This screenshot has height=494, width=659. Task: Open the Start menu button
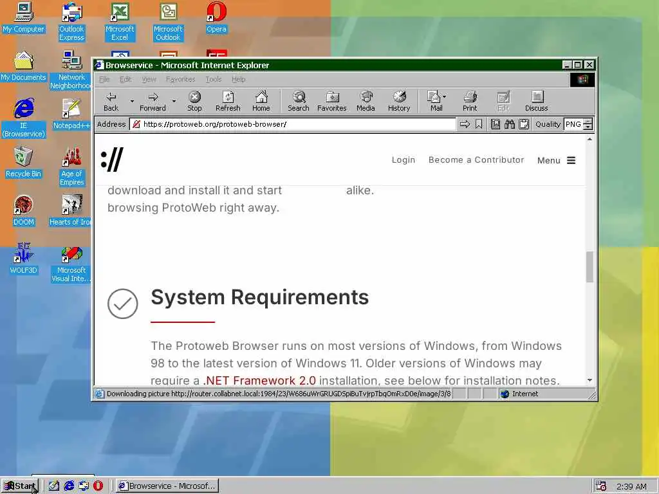pos(19,486)
